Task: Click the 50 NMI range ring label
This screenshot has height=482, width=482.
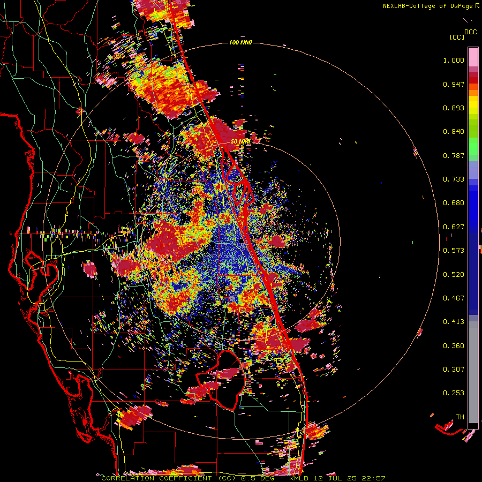Action: tap(240, 142)
